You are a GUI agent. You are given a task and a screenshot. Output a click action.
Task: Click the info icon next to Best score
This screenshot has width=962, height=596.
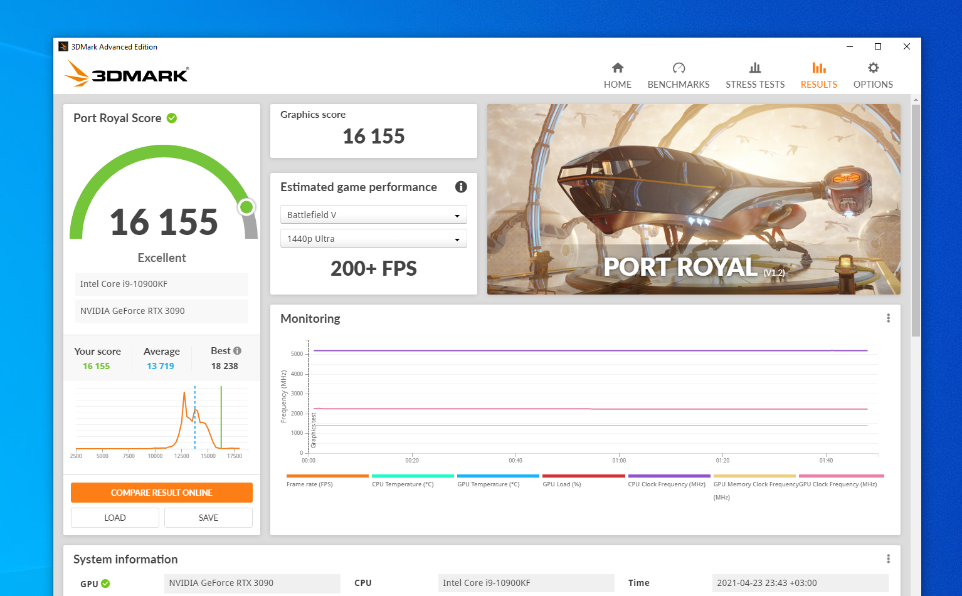[237, 351]
